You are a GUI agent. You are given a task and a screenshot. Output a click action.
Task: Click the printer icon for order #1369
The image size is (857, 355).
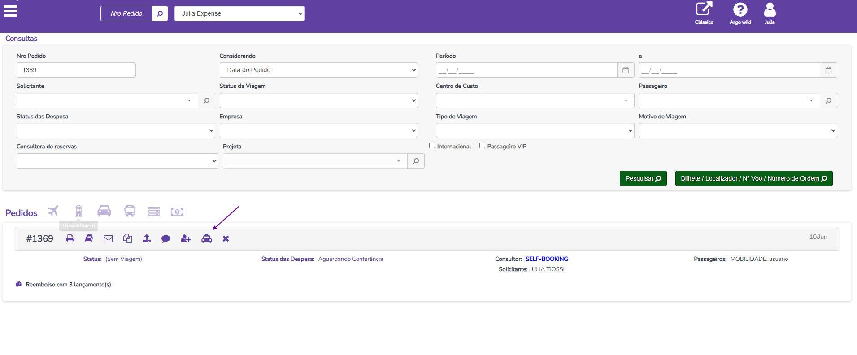tap(70, 238)
